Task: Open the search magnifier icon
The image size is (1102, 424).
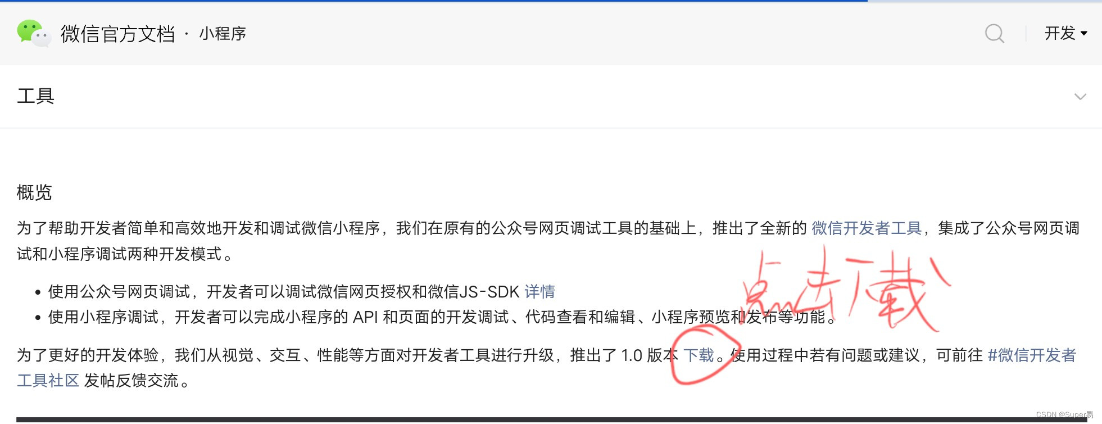Action: tap(995, 34)
